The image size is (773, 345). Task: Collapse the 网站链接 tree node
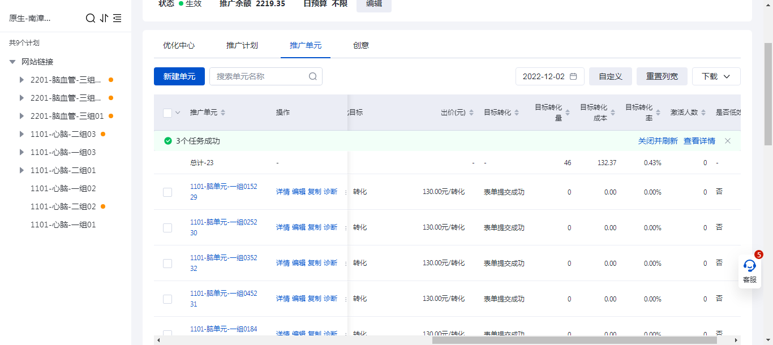(12, 62)
